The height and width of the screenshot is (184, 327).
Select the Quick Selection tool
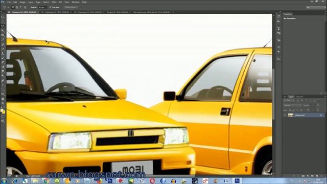[x=3, y=31]
